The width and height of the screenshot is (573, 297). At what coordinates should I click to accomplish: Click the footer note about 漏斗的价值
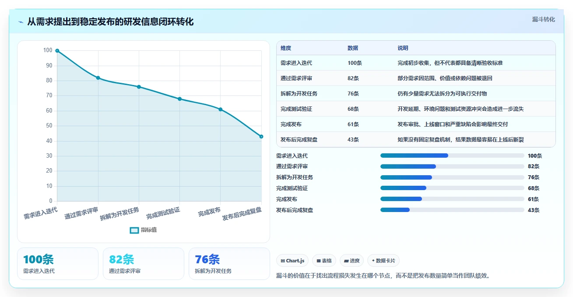pyautogui.click(x=383, y=276)
